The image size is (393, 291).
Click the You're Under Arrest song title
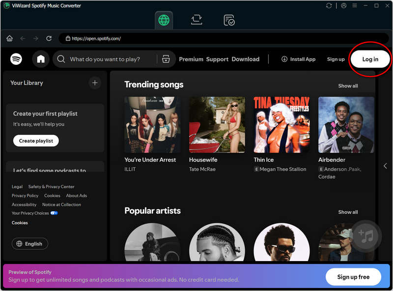tap(150, 160)
